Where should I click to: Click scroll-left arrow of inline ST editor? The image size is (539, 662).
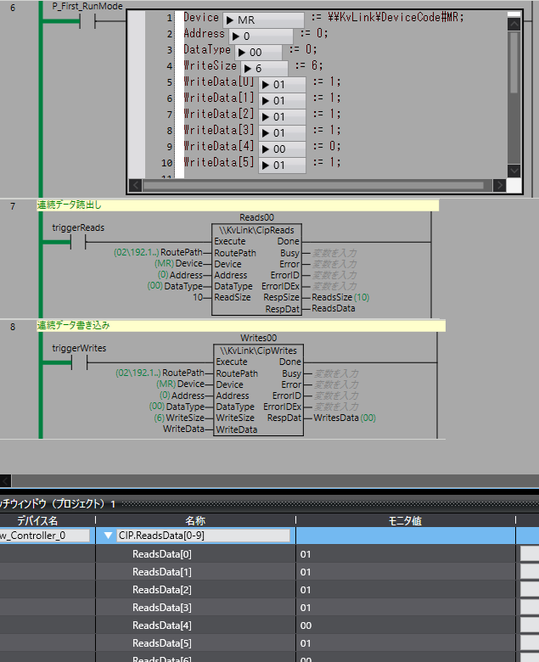(134, 185)
